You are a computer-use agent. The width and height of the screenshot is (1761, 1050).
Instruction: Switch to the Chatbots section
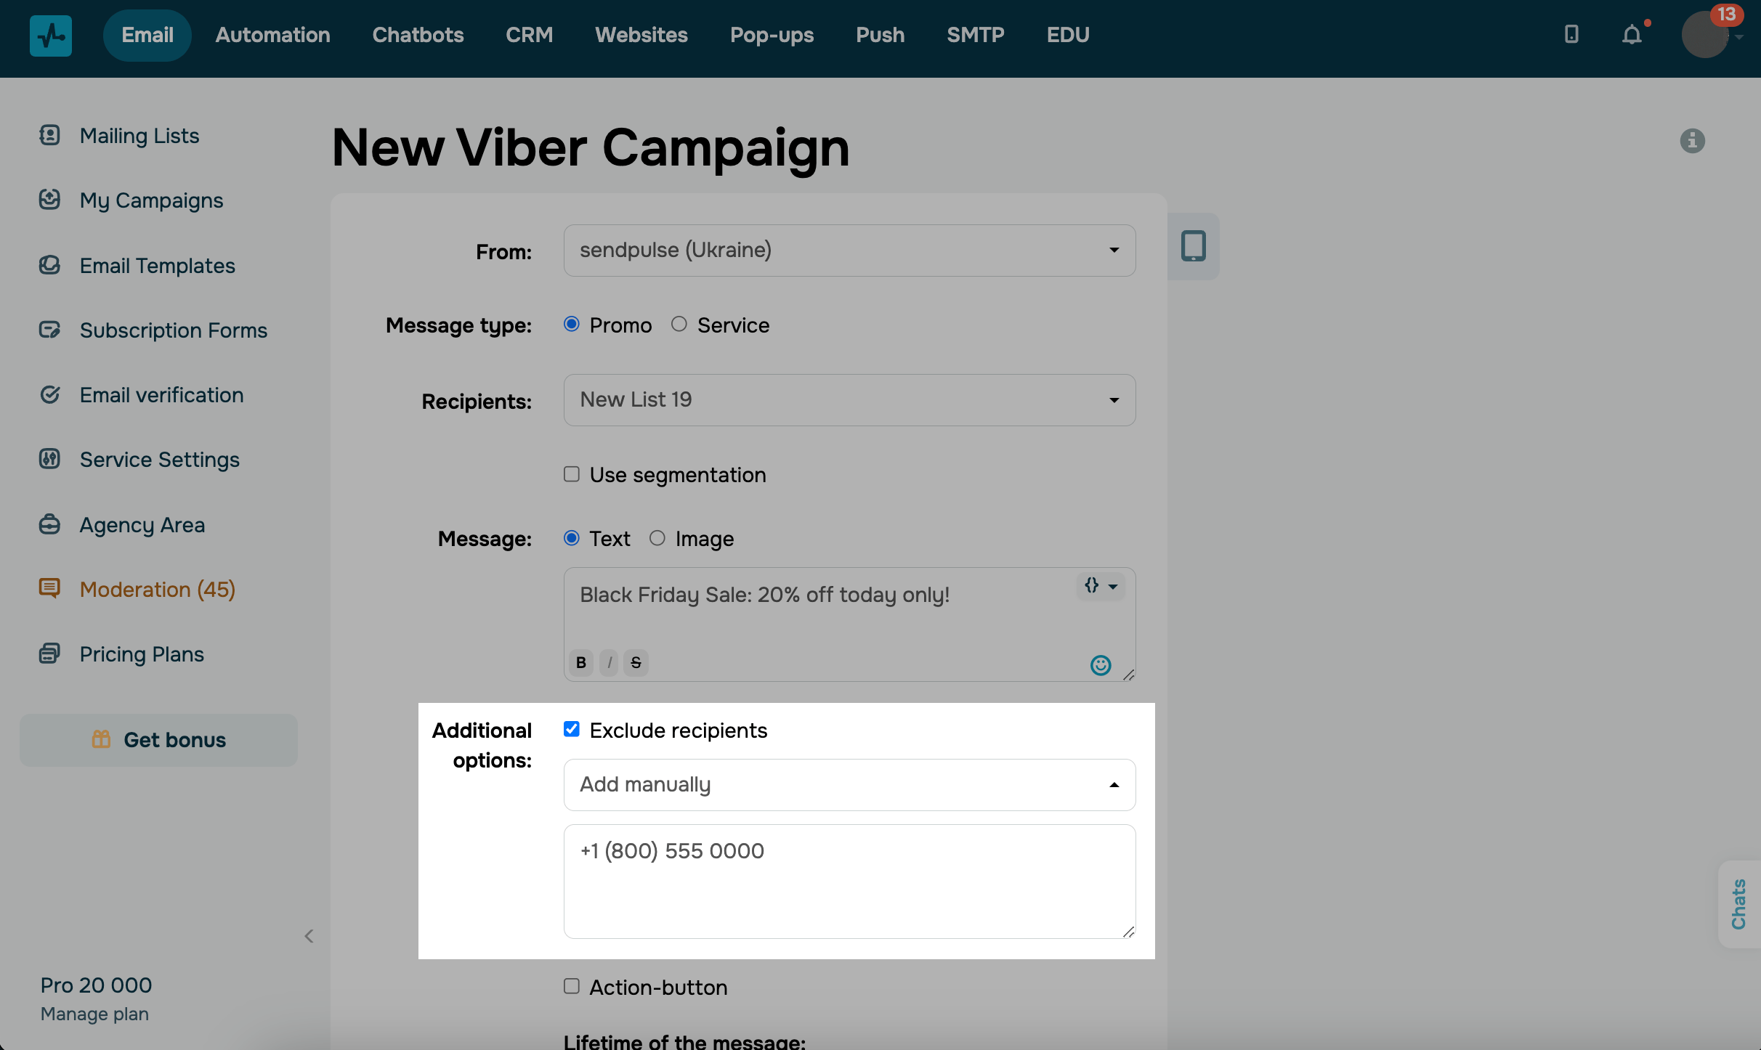click(418, 34)
